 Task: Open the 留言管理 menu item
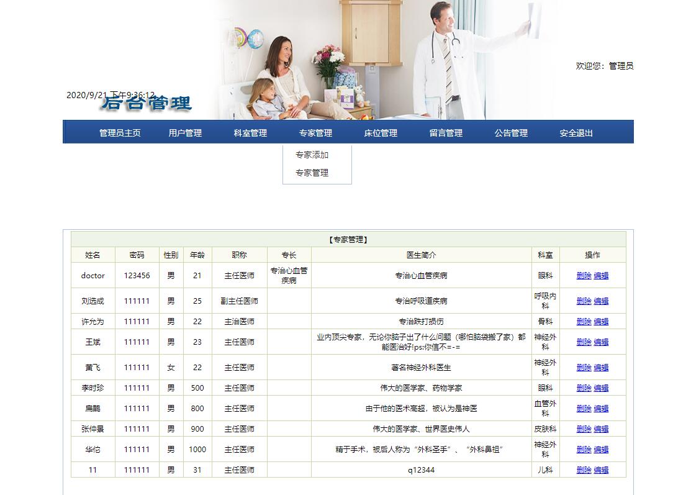point(445,132)
